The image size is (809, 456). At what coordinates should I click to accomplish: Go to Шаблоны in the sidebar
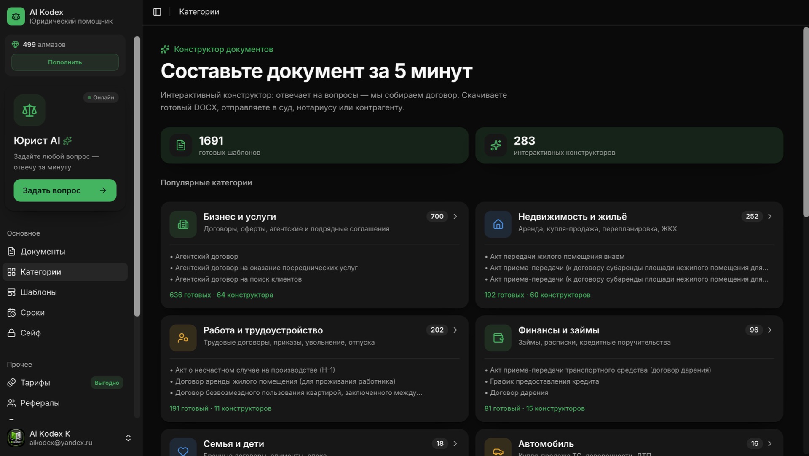(x=65, y=292)
